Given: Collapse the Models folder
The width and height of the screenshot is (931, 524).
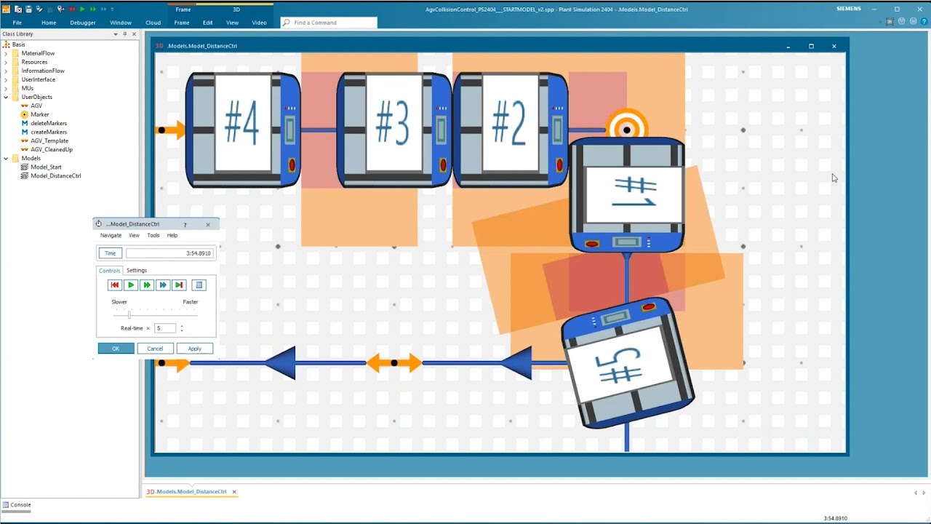Looking at the screenshot, I should (6, 158).
